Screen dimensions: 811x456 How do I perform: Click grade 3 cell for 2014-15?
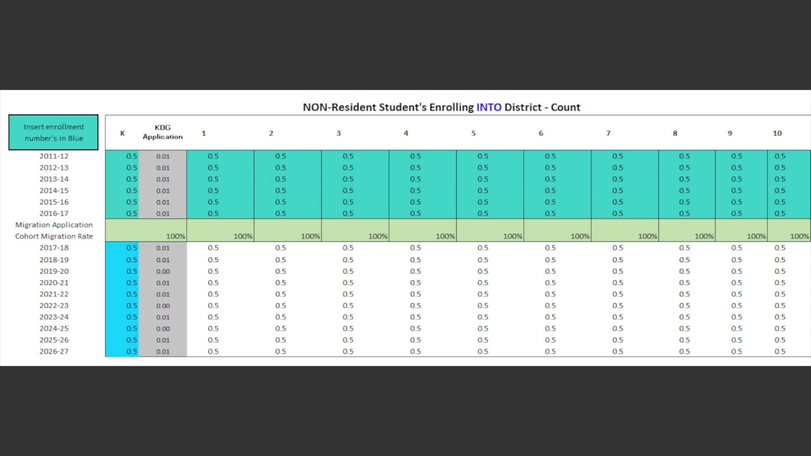coord(355,190)
